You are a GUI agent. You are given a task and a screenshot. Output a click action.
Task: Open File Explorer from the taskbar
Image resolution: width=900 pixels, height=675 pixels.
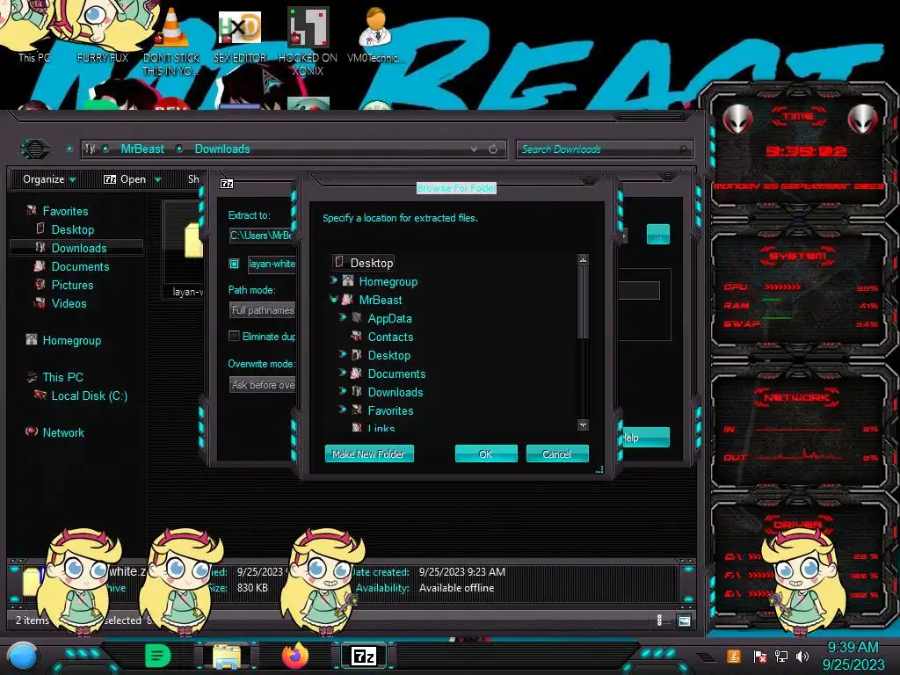click(x=226, y=656)
